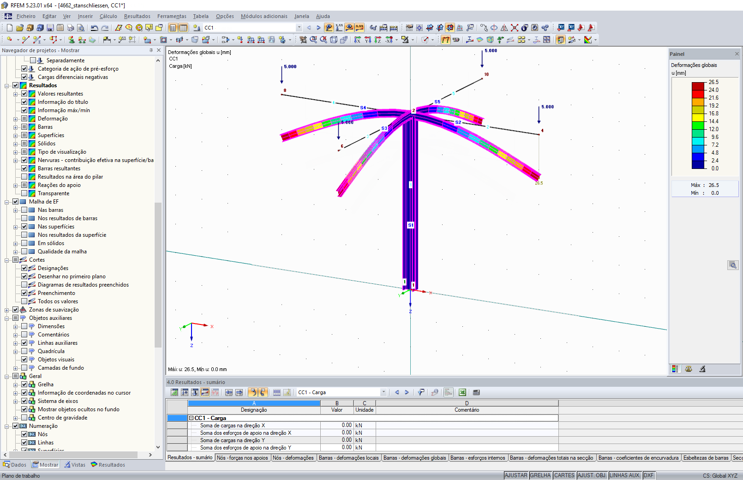The height and width of the screenshot is (480, 743).
Task: Toggle Preenchimento checkbox
Action: tap(24, 293)
